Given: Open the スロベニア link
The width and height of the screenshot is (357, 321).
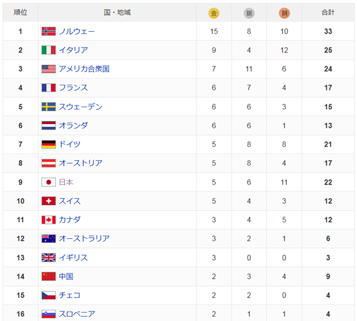Looking at the screenshot, I should tap(77, 314).
